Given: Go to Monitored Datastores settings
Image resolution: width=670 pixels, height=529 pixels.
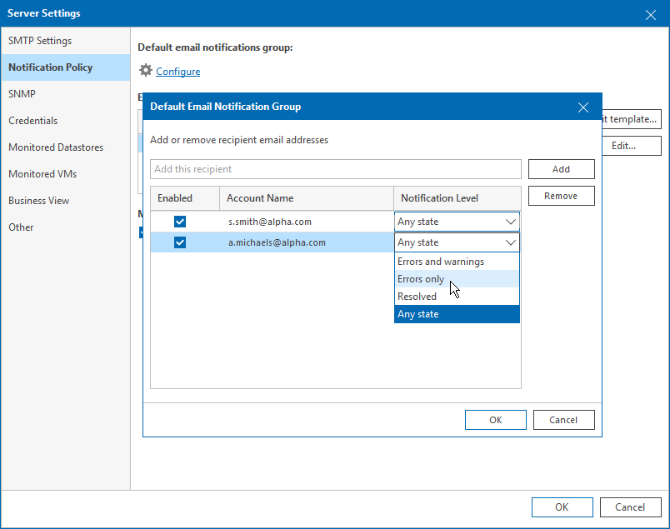Looking at the screenshot, I should coord(56,147).
